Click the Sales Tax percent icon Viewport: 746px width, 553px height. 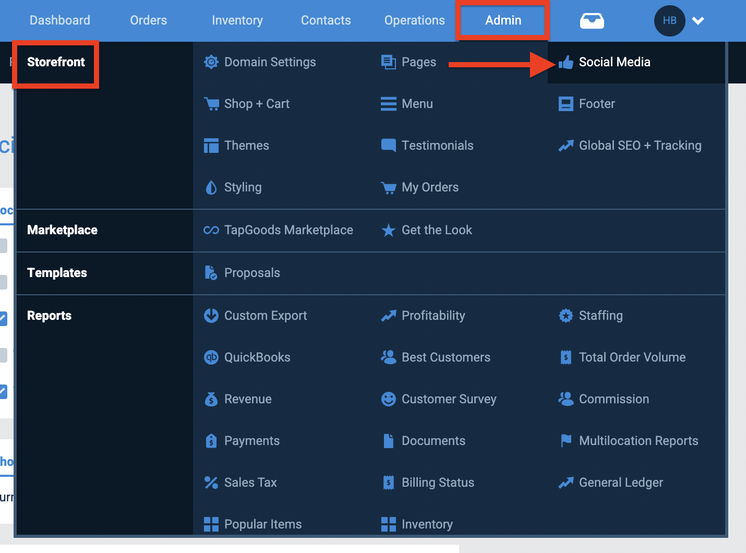[211, 483]
